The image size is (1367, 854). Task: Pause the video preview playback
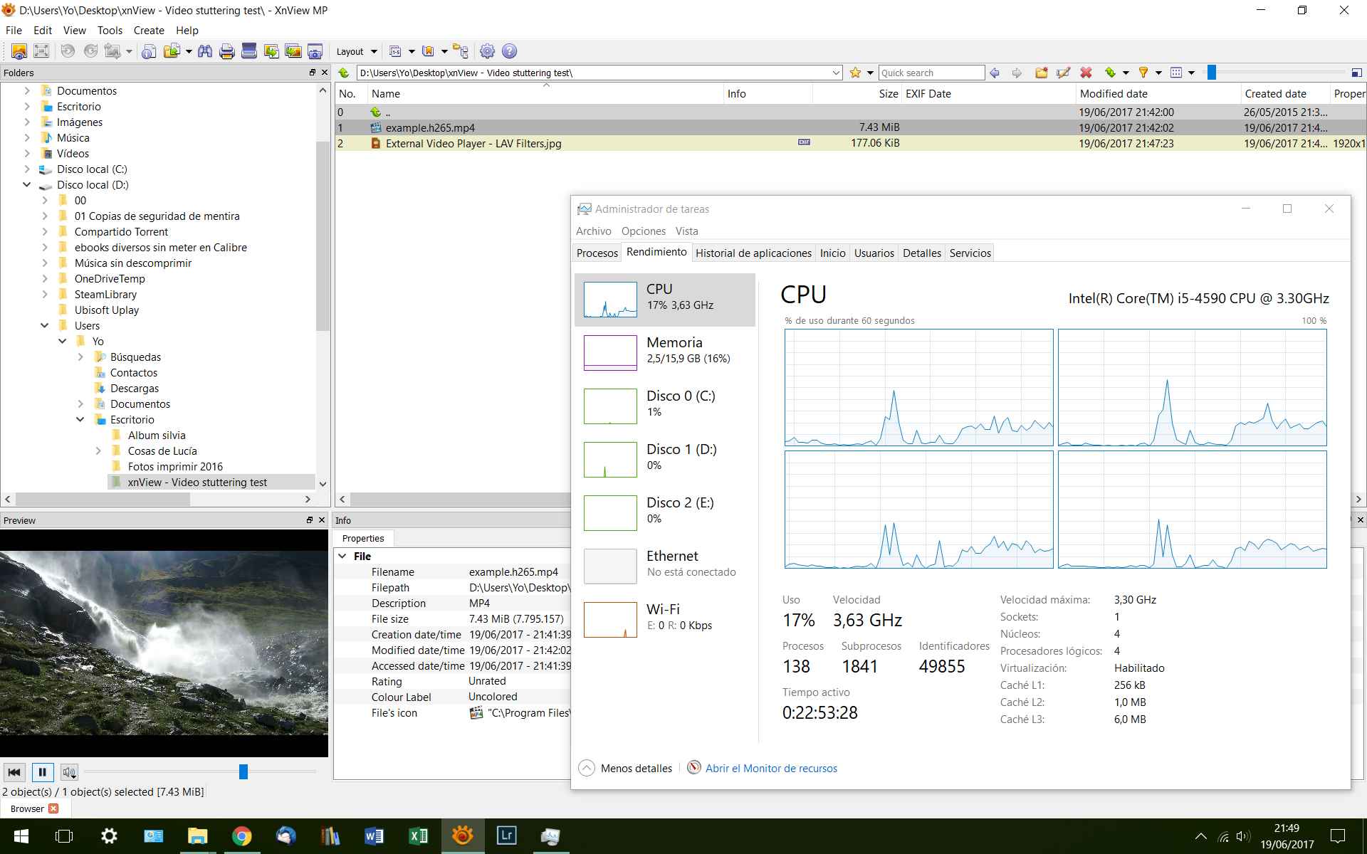pyautogui.click(x=42, y=772)
